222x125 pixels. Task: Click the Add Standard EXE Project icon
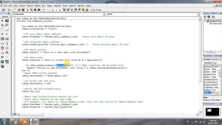3,10
